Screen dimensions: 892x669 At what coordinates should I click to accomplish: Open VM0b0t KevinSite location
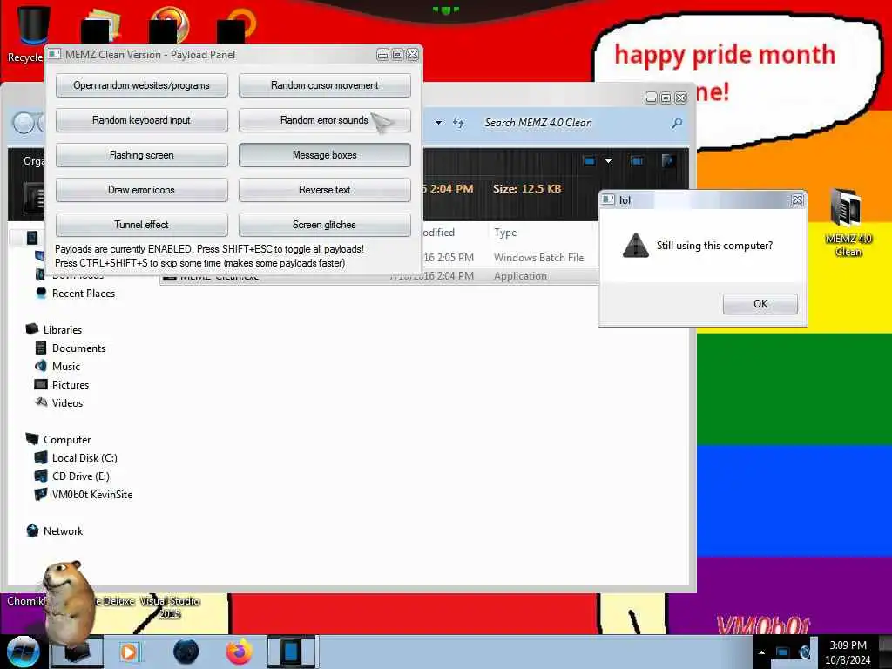tap(91, 495)
